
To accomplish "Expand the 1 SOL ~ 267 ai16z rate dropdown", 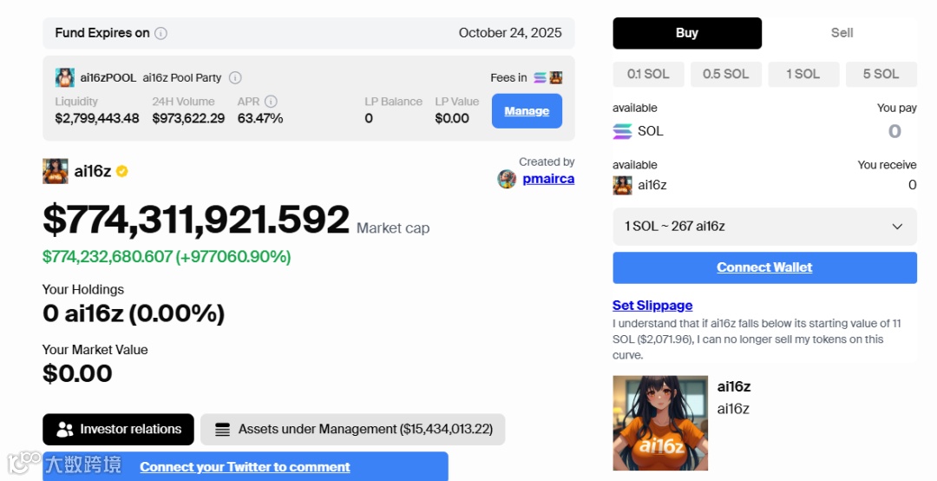I will (x=765, y=226).
